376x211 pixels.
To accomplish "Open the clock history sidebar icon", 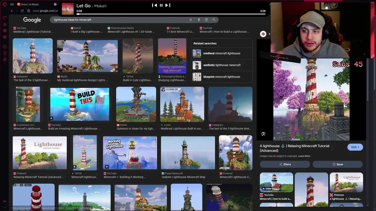I will (x=5, y=53).
